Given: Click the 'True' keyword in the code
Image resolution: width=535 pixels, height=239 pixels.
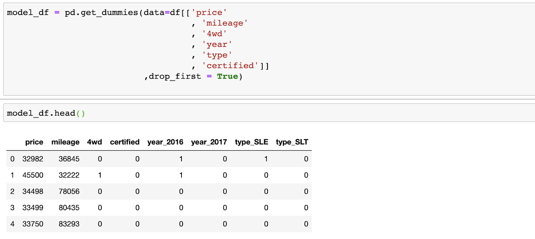Looking at the screenshot, I should (227, 76).
